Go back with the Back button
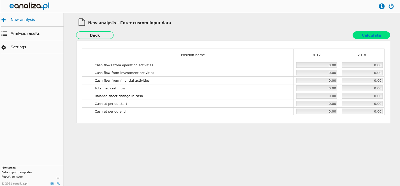Viewport: 400px width, 186px height. pos(95,35)
